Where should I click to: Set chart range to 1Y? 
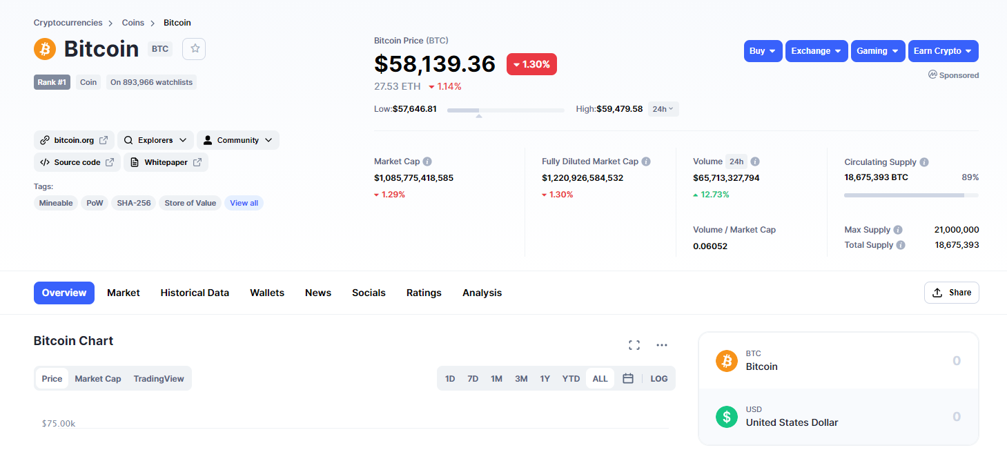coord(545,378)
